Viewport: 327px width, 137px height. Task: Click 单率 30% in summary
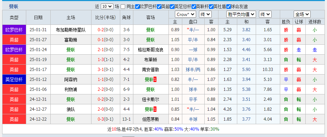pyautogui.click(x=215, y=129)
